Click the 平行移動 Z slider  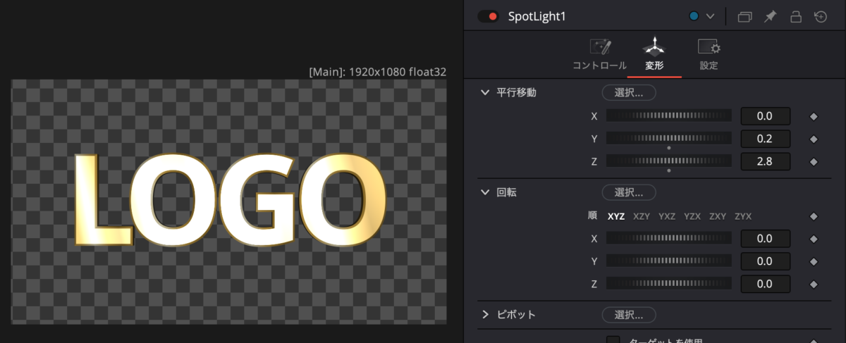668,161
